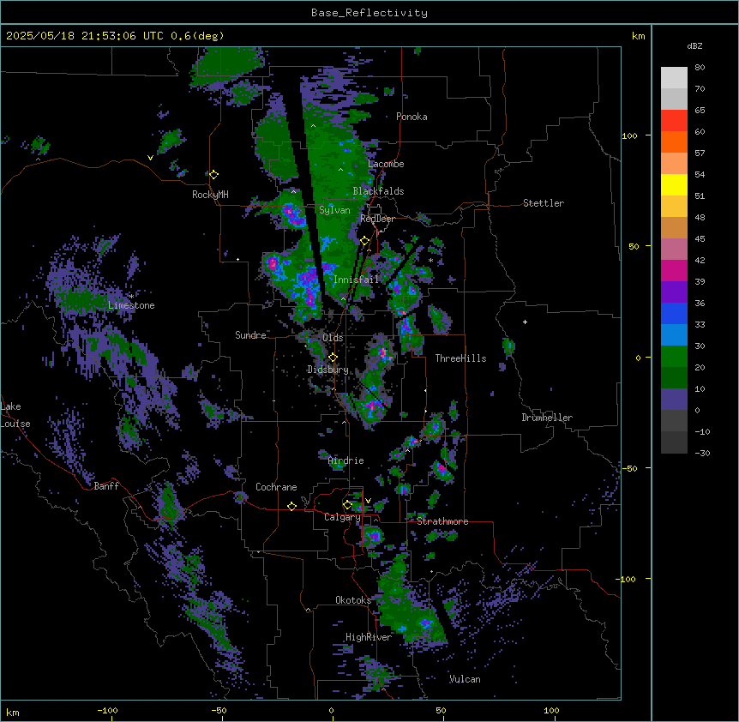Select the magenta 39-42 dBZ swatch
Screen dimensions: 739x722
click(674, 270)
